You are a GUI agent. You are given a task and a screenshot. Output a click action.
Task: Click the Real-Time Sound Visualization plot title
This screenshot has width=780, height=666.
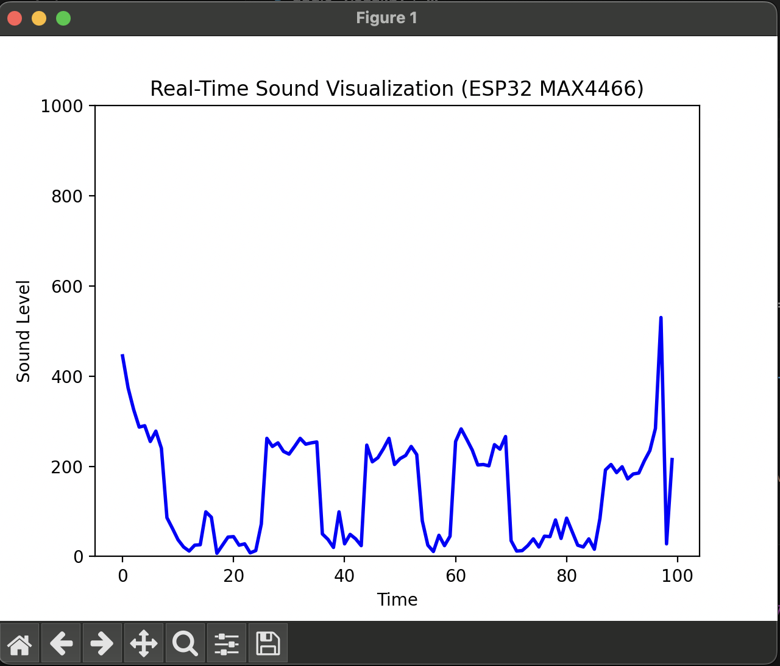[397, 89]
